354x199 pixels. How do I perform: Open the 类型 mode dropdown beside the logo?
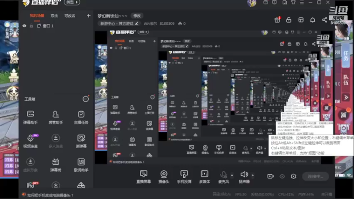pyautogui.click(x=72, y=2)
